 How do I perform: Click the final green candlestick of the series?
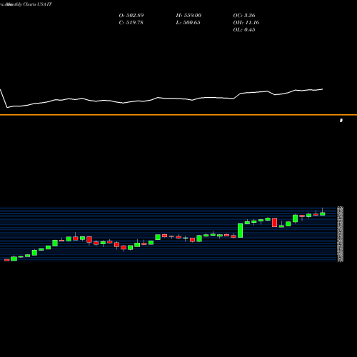click(323, 213)
